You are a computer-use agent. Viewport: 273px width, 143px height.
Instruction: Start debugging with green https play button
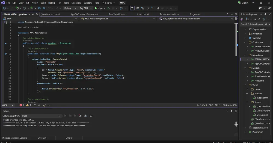coord(99,8)
